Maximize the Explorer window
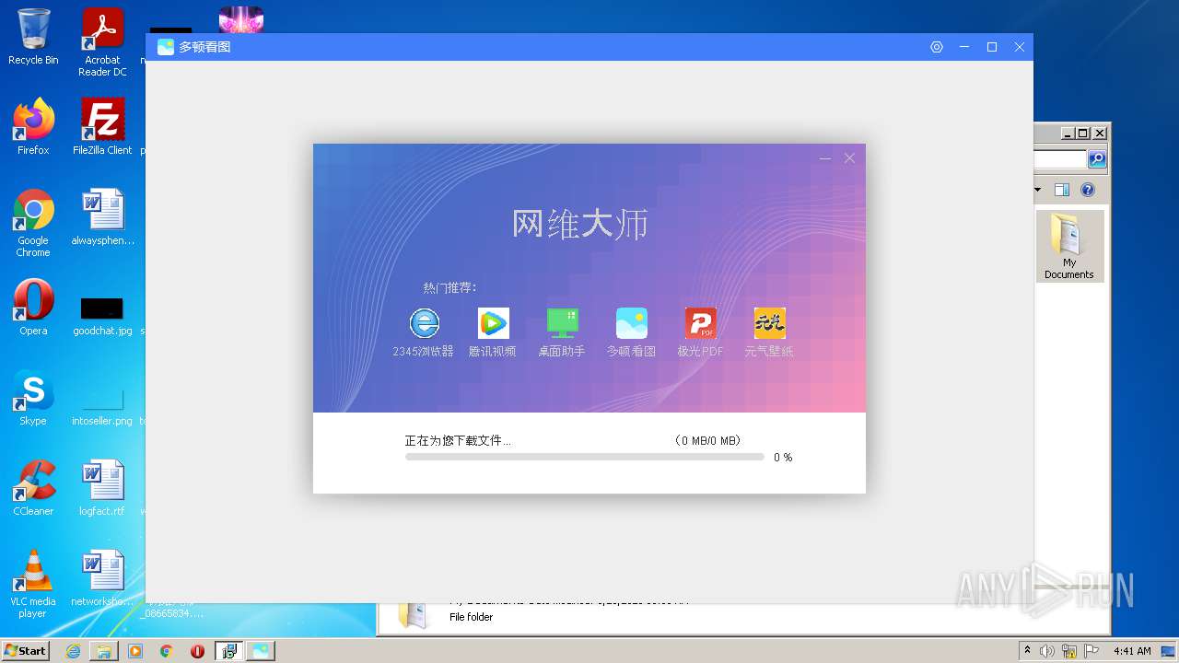1179x663 pixels. point(1083,133)
